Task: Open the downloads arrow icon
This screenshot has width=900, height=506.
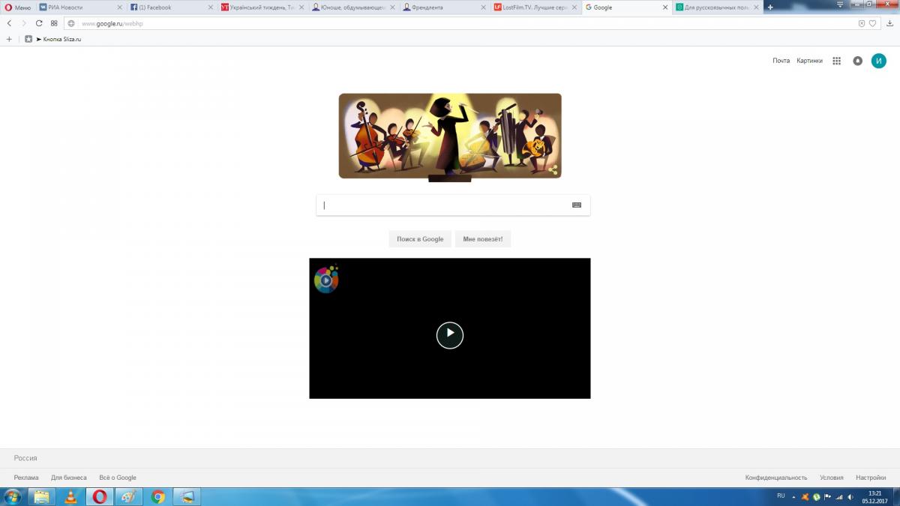Action: click(889, 23)
